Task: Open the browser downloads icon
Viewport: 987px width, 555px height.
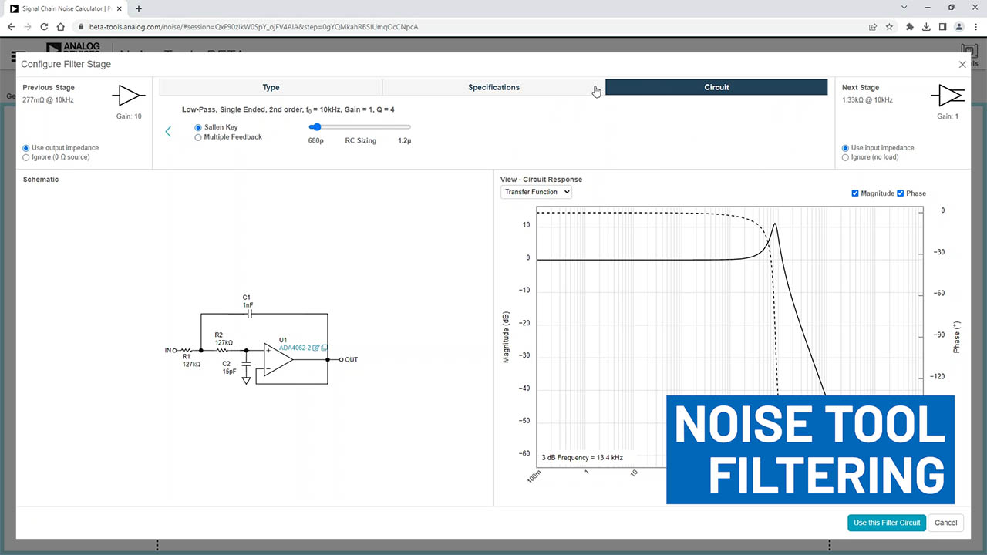Action: pyautogui.click(x=926, y=26)
